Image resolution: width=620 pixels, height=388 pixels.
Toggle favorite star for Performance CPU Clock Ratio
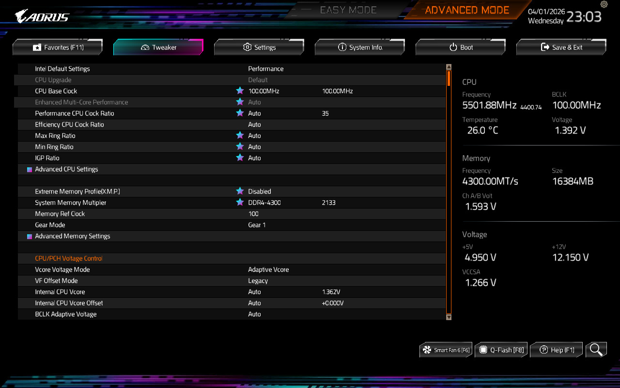240,113
